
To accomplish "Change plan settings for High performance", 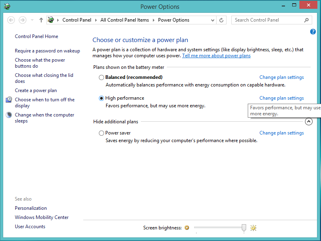I will (x=281, y=98).
